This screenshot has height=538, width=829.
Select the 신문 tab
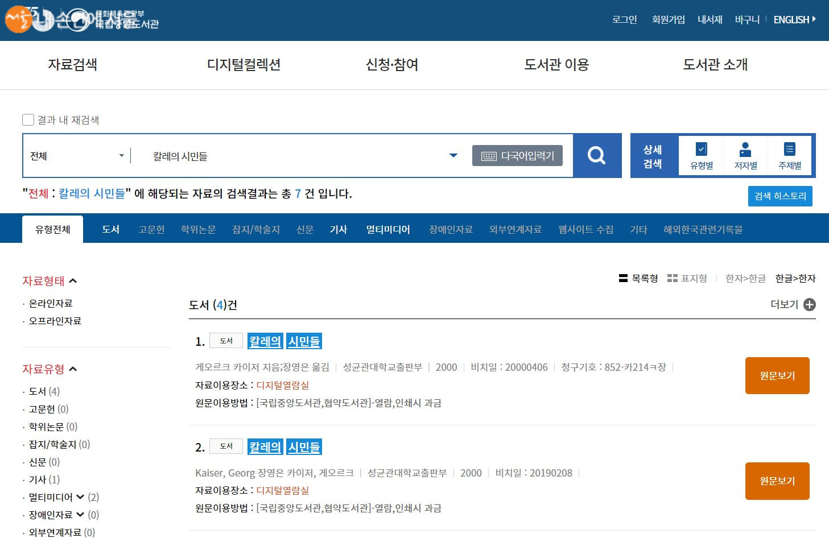pyautogui.click(x=305, y=229)
